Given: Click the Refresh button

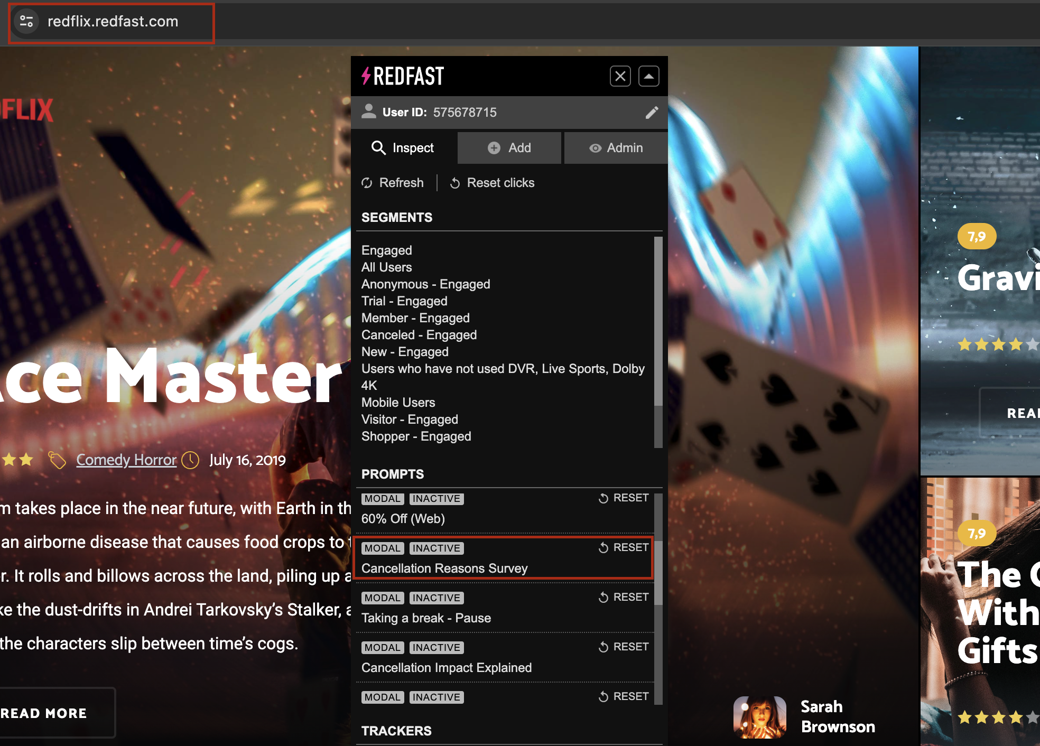Looking at the screenshot, I should [x=393, y=183].
